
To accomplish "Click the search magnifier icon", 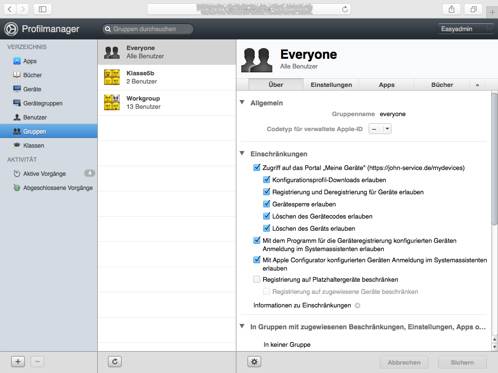I will click(108, 29).
